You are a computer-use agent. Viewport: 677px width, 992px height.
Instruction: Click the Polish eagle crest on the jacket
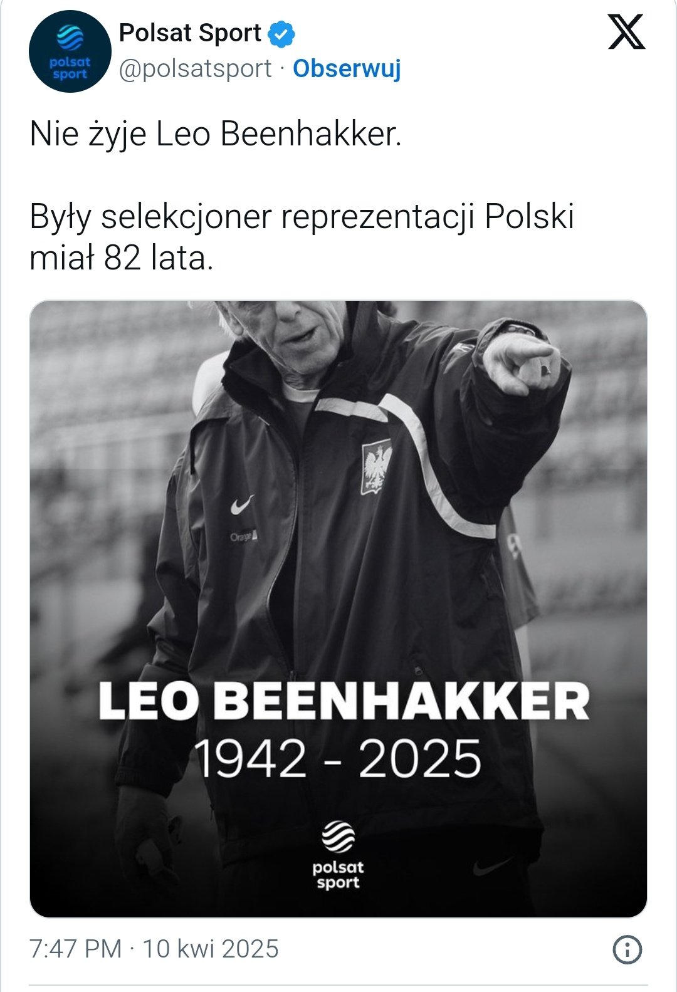[377, 467]
